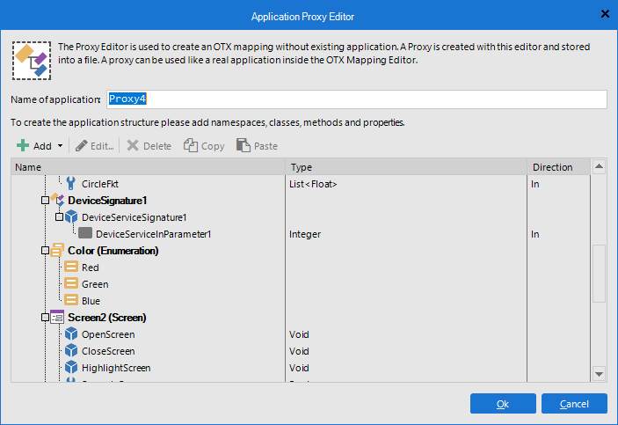Select the CloseScreen method label

[x=108, y=351]
